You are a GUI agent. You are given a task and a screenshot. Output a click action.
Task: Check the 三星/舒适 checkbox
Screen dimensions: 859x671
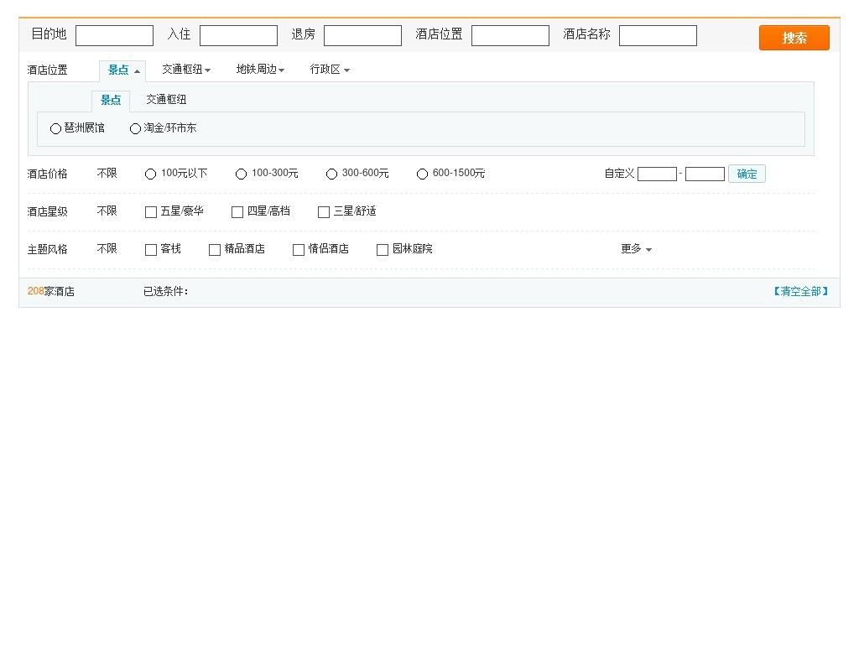coord(324,212)
